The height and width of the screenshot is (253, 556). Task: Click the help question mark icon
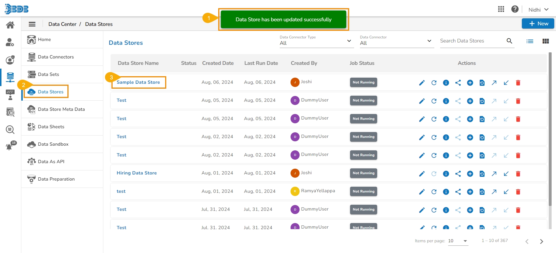point(515,9)
